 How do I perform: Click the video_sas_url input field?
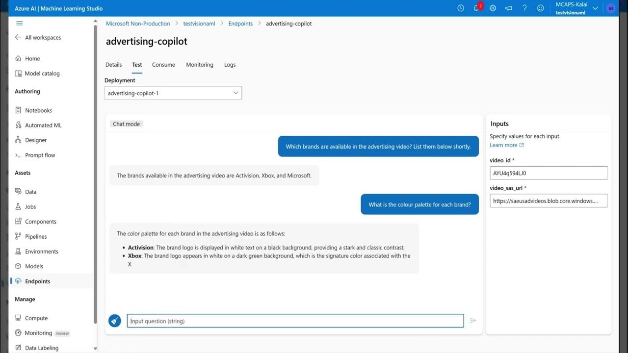coord(549,201)
